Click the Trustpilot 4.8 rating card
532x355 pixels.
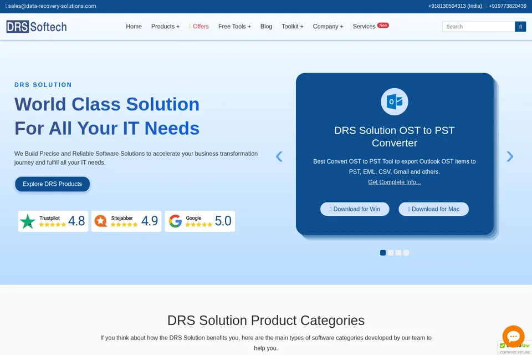[53, 221]
